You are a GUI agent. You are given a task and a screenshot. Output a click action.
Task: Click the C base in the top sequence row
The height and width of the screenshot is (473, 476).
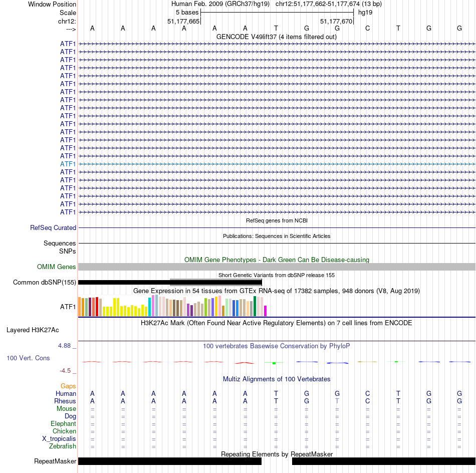(x=367, y=28)
